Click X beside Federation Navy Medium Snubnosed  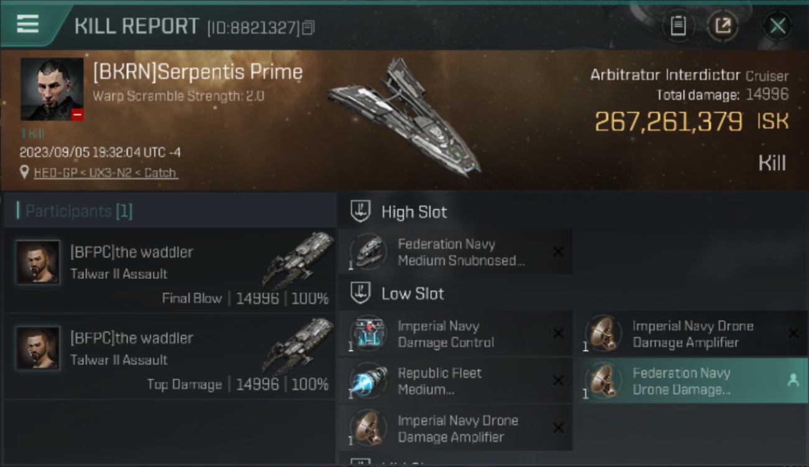pyautogui.click(x=558, y=252)
